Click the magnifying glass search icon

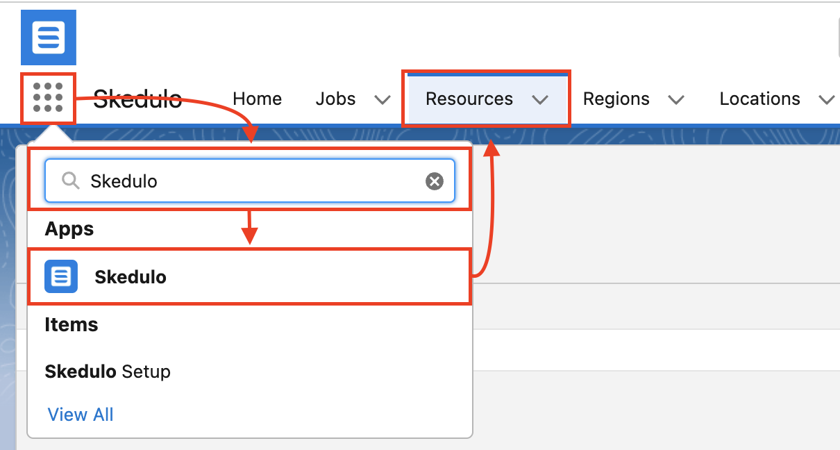(x=70, y=181)
